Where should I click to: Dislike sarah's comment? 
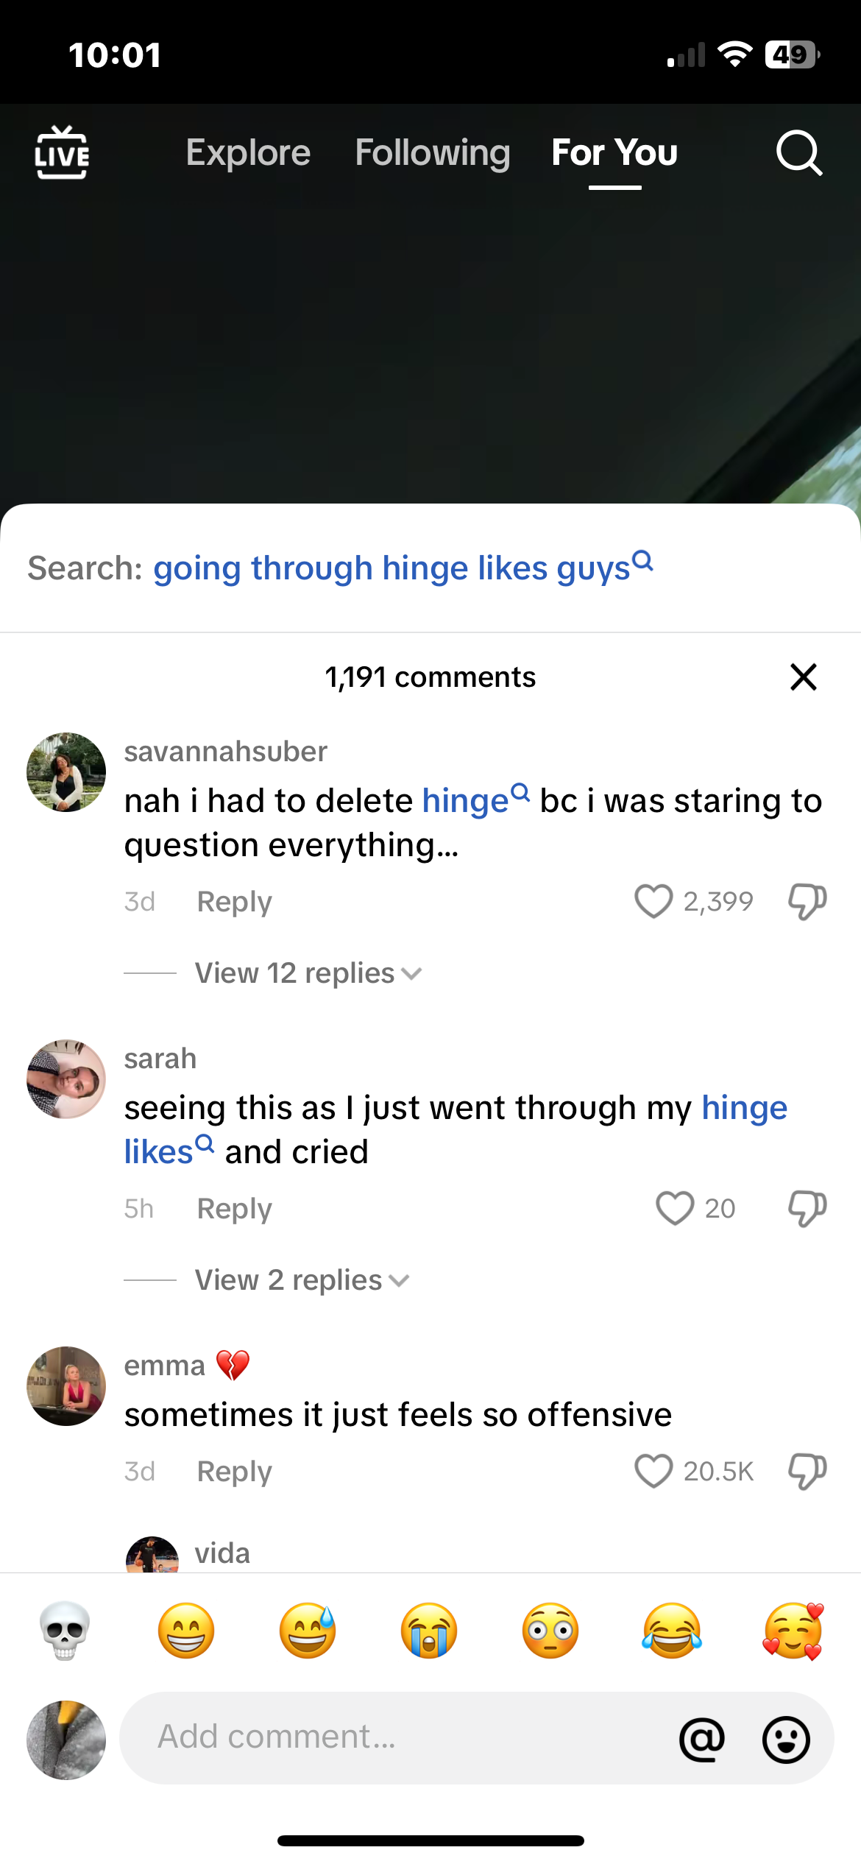(x=807, y=1209)
